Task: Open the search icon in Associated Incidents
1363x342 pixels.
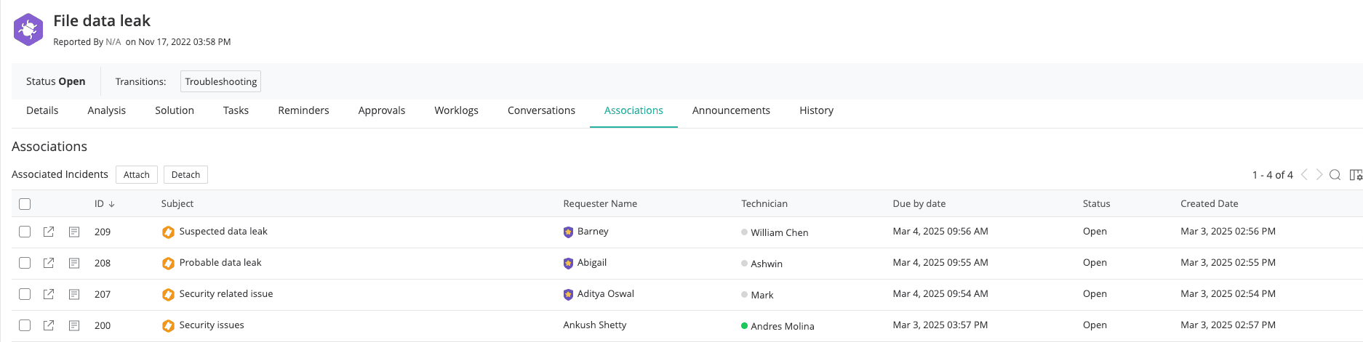Action: coord(1335,175)
